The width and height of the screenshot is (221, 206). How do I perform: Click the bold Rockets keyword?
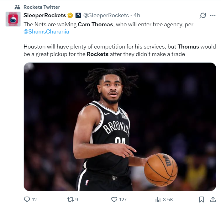coord(97,54)
